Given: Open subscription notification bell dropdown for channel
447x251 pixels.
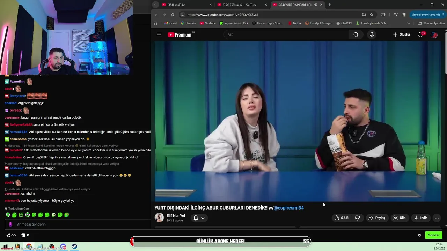Looking at the screenshot, I should click(x=199, y=218).
